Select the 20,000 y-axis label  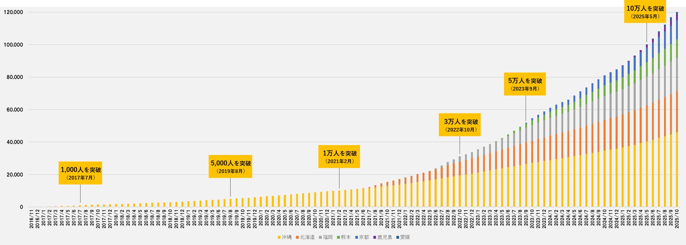[x=15, y=175]
